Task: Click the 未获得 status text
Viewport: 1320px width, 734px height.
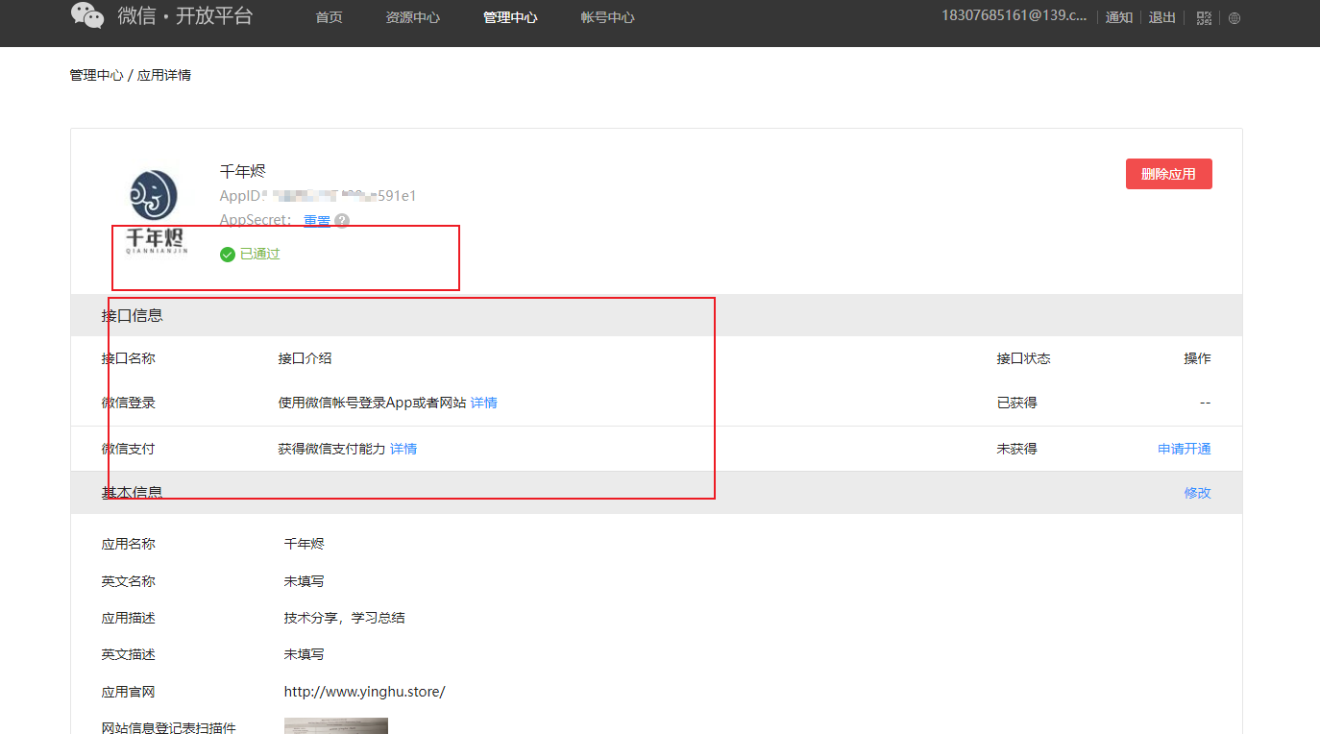Action: point(1016,449)
